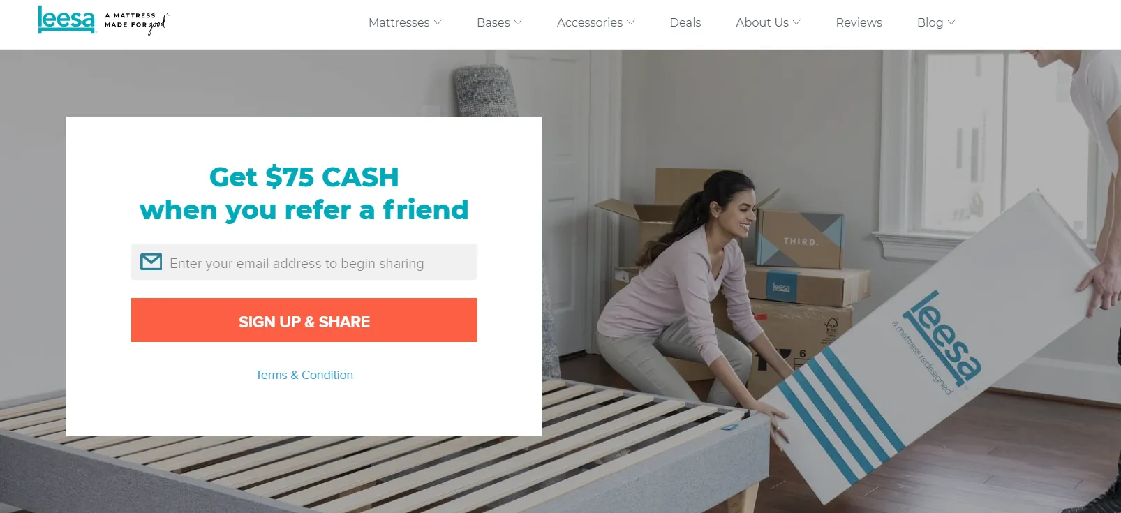Screen dimensions: 1121x513
Task: Select the Bases menu label
Action: click(493, 22)
